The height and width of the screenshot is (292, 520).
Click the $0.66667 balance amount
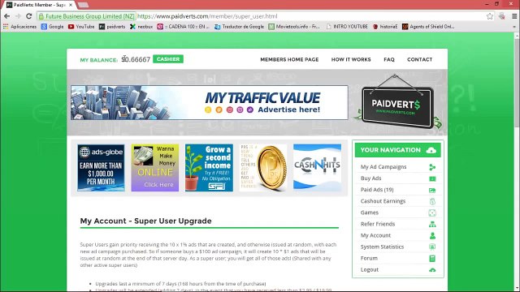pyautogui.click(x=136, y=59)
